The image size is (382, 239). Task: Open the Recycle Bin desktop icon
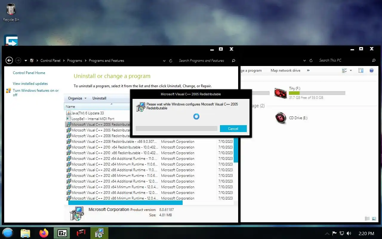[11, 12]
